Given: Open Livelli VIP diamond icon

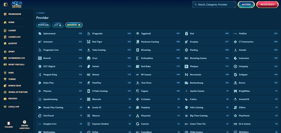Looking at the screenshot, I should (x=5, y=107).
